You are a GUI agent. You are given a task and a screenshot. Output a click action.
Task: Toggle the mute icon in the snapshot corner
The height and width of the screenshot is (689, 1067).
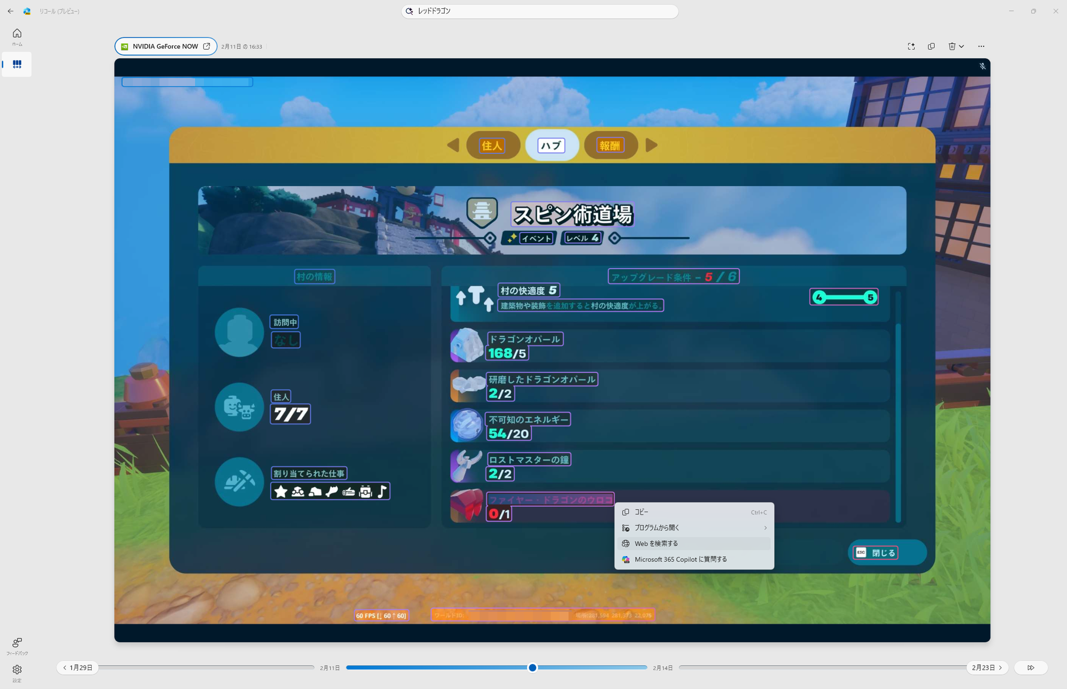983,66
